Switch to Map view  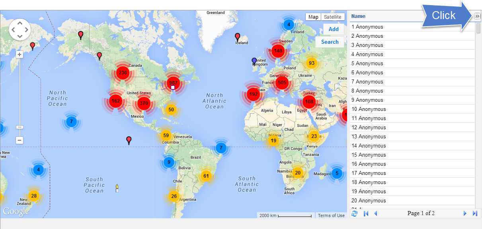tap(313, 17)
